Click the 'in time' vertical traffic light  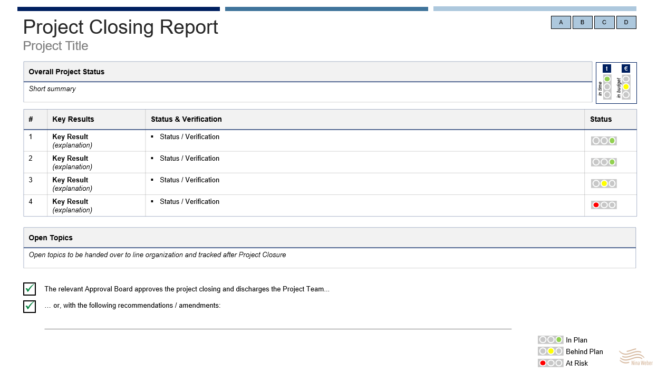tap(607, 87)
